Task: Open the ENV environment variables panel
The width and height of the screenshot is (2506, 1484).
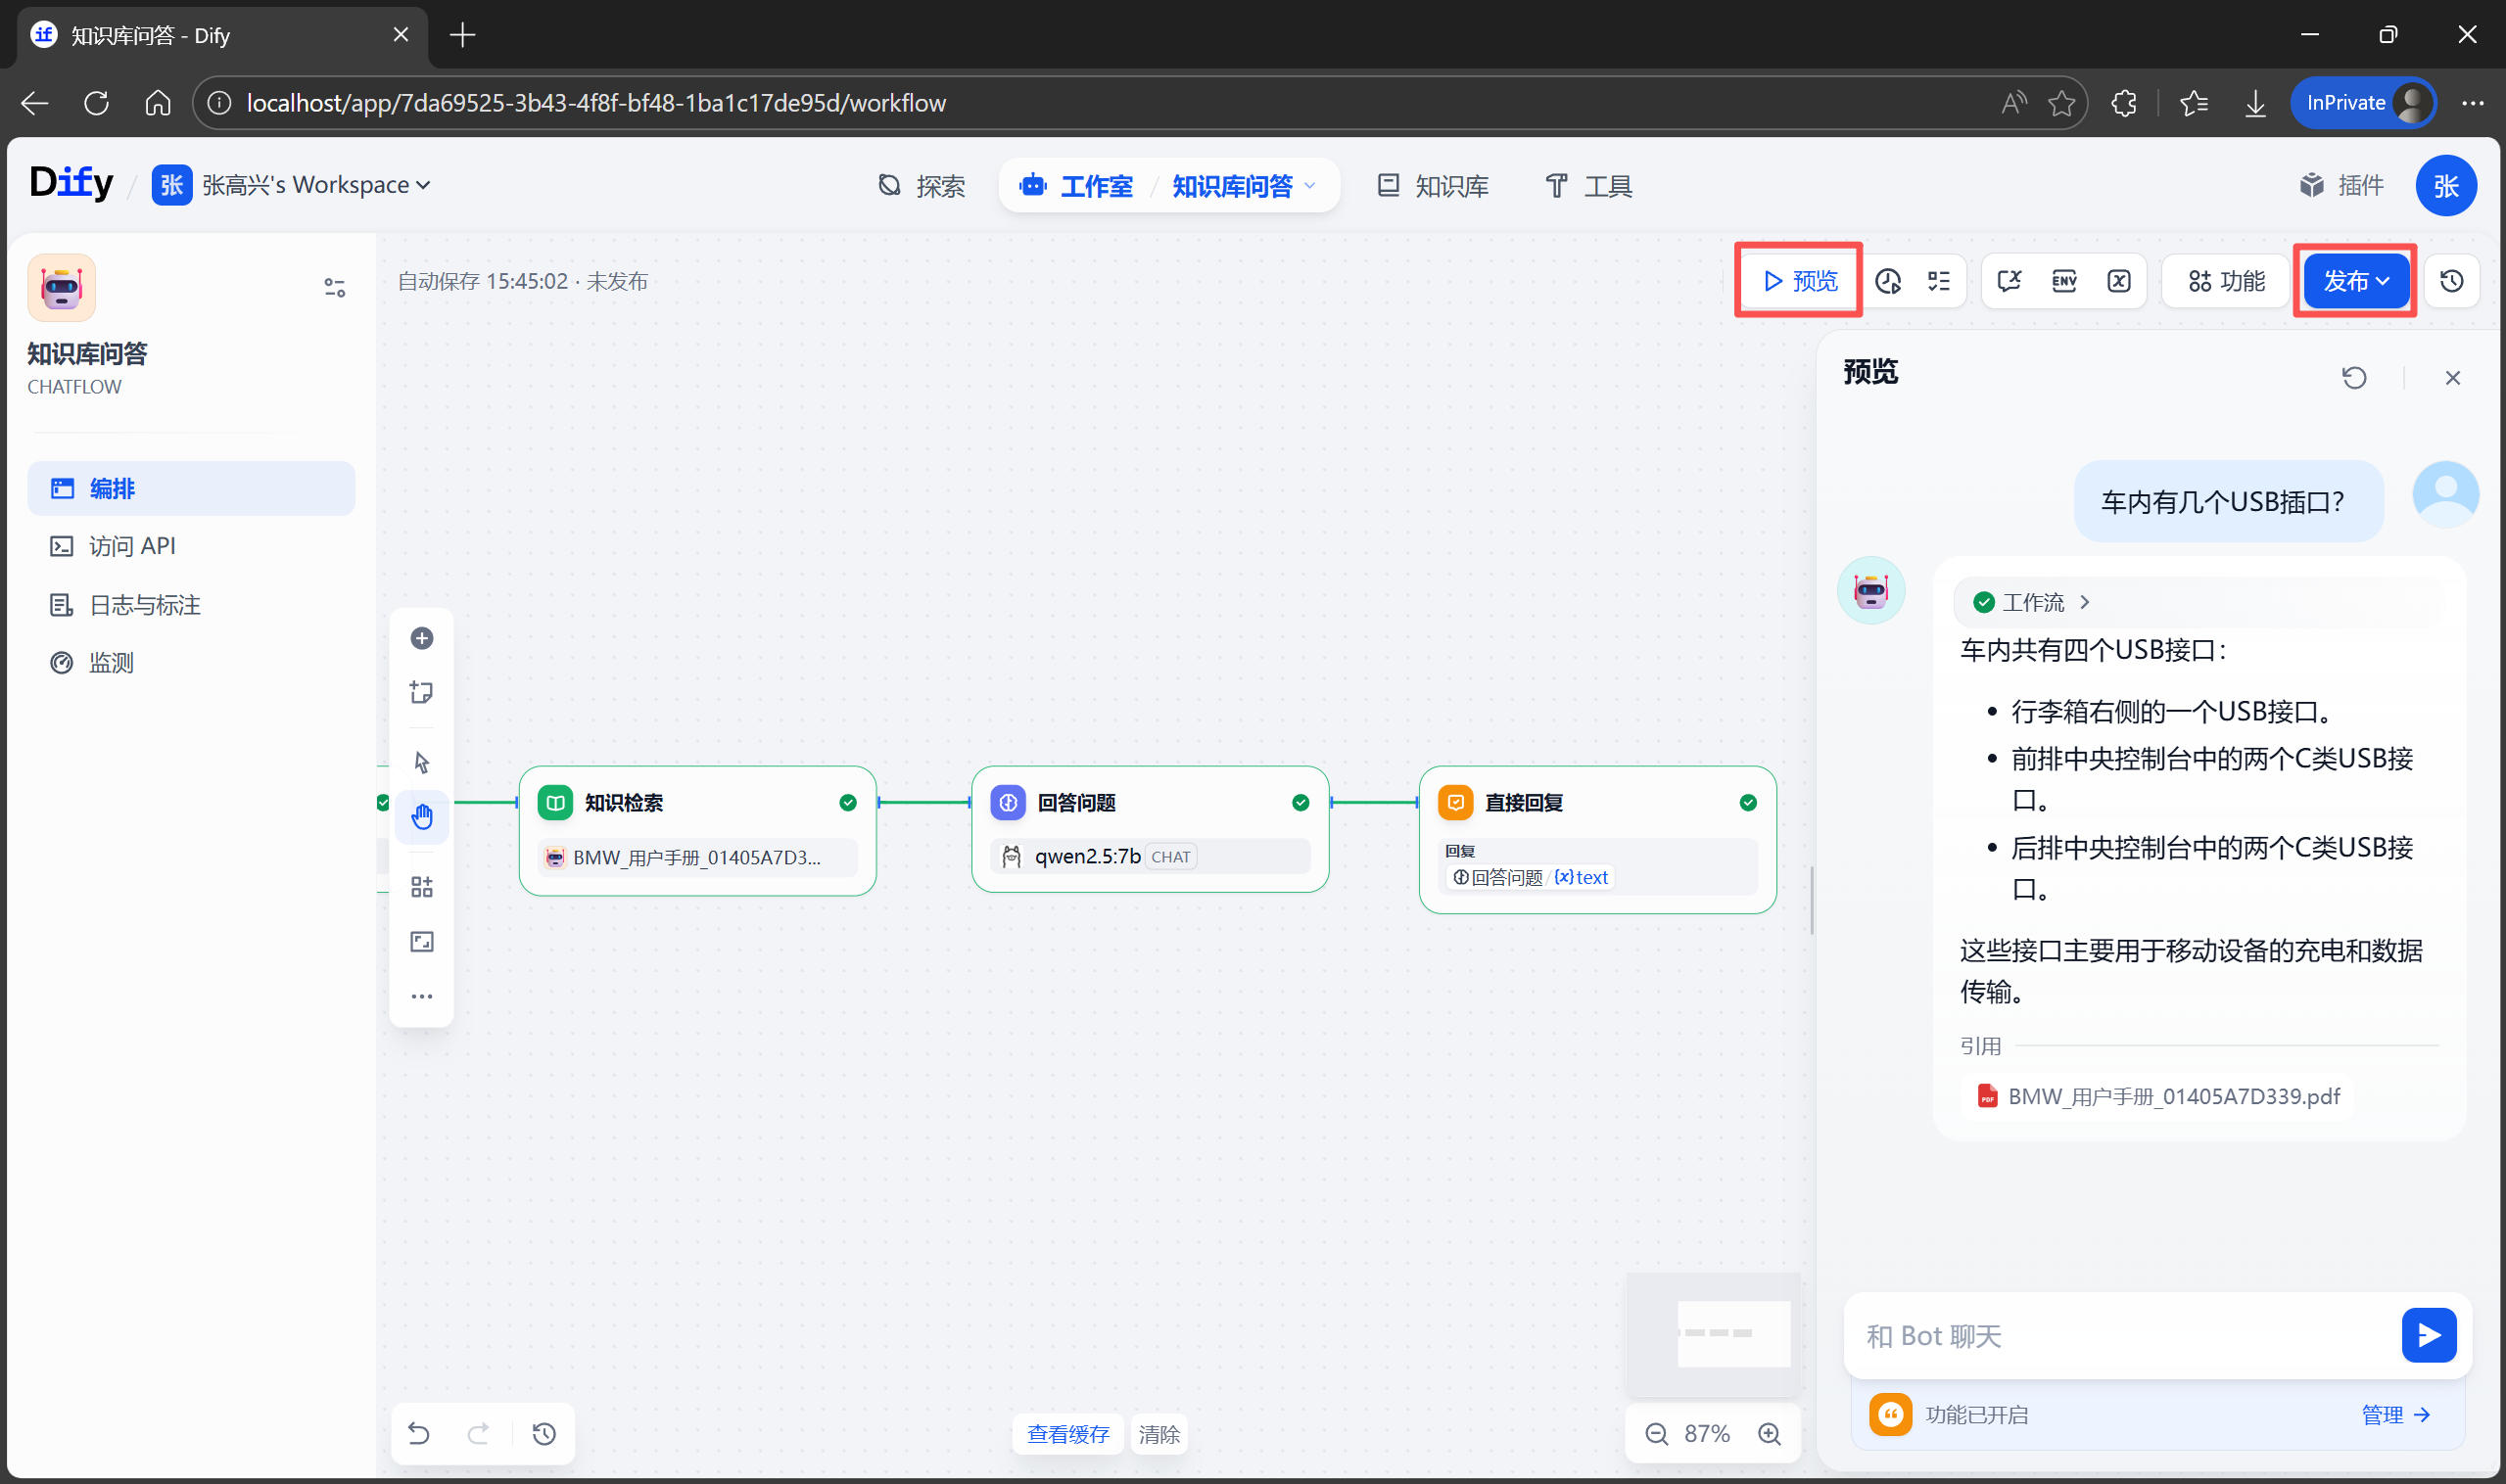Action: (2062, 281)
